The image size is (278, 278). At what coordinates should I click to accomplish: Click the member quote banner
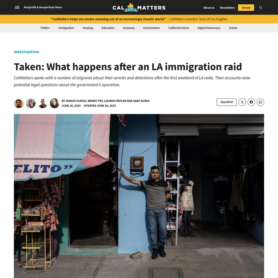coord(139,19)
